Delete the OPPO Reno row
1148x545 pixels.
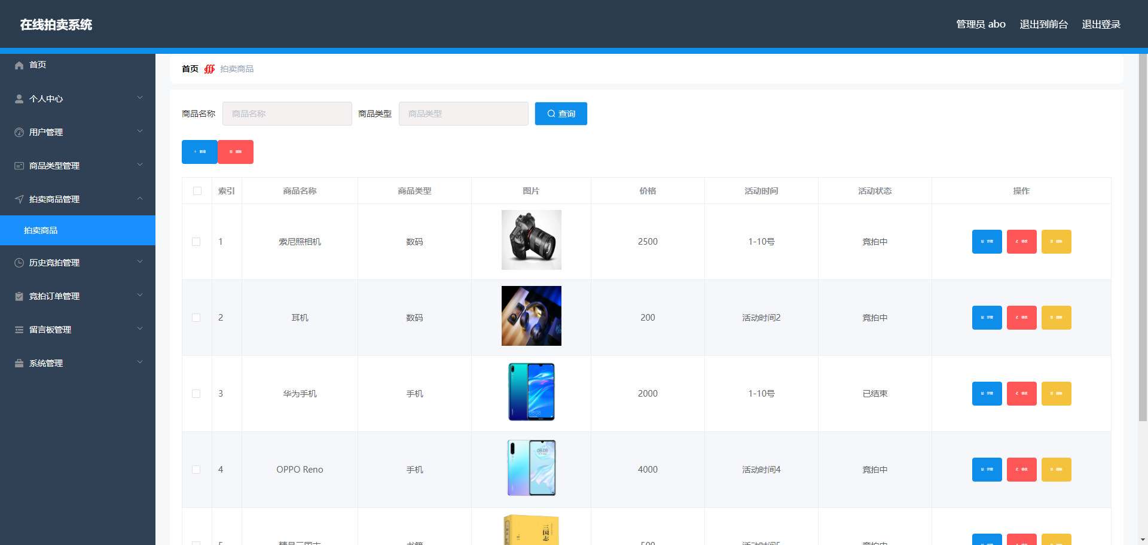(x=1056, y=470)
